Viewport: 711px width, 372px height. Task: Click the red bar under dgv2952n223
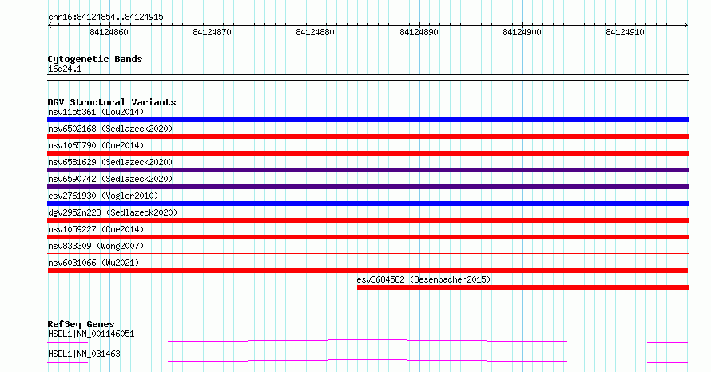click(367, 220)
